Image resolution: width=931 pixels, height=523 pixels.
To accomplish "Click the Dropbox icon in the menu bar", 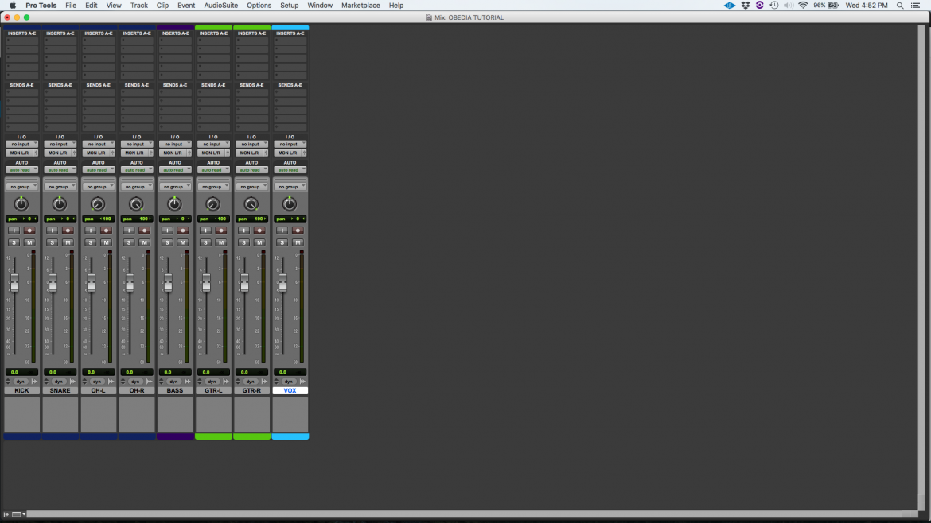I will point(745,6).
